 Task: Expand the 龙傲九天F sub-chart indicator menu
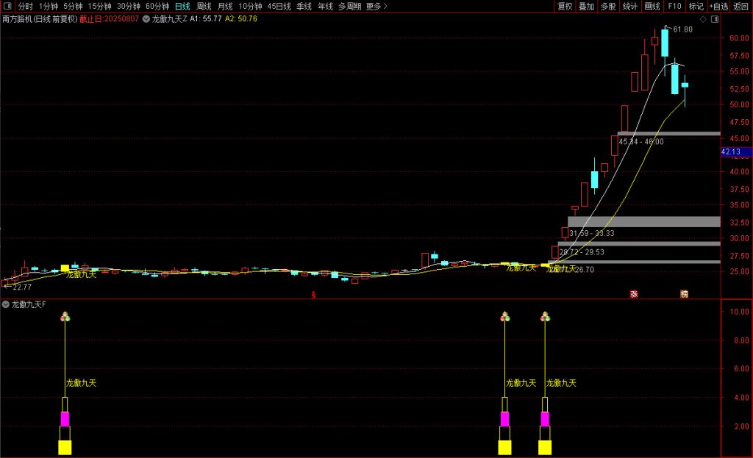click(6, 304)
